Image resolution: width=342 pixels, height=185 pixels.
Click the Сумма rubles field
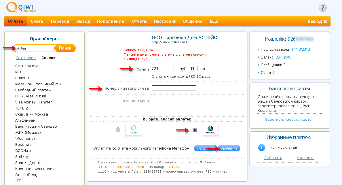click(x=163, y=69)
